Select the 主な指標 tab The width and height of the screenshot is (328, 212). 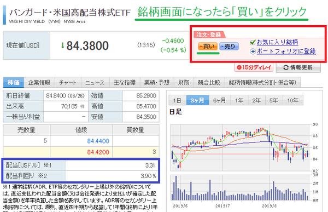[x=125, y=82]
